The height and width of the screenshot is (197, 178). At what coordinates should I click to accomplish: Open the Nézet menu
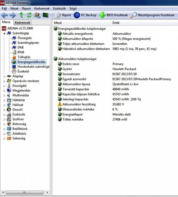pyautogui.click(x=14, y=8)
